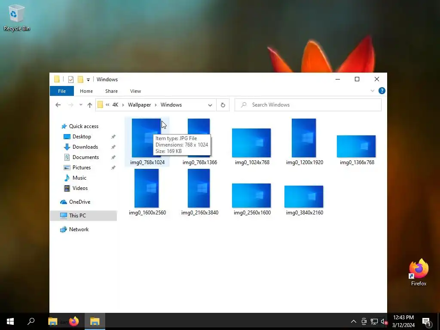The width and height of the screenshot is (440, 330).
Task: Minimize the Windows explorer window
Action: pos(338,79)
